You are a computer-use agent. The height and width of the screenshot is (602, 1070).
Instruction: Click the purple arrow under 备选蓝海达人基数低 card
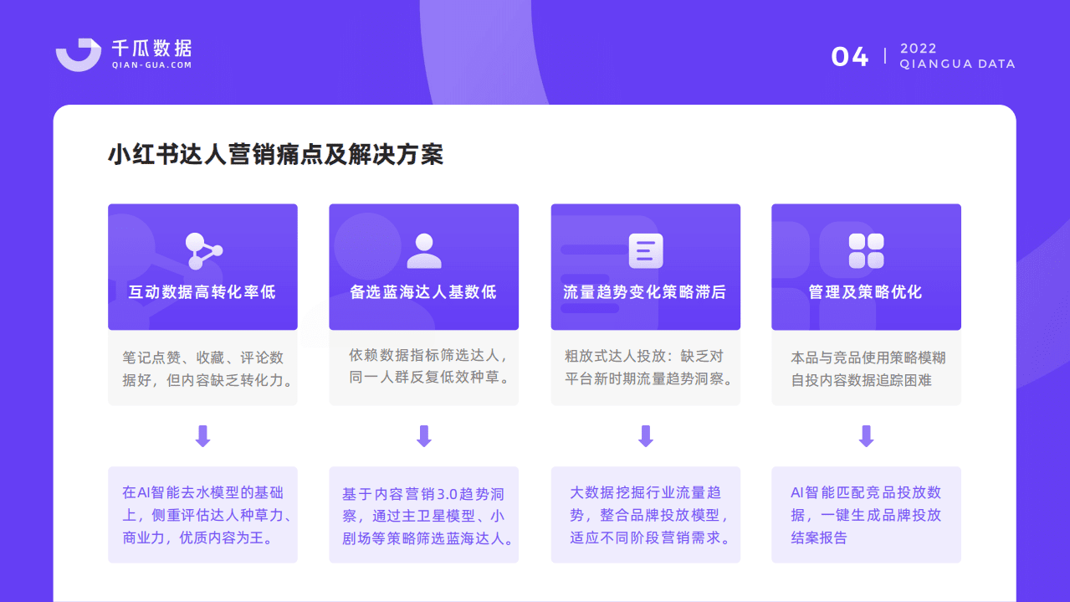click(423, 435)
